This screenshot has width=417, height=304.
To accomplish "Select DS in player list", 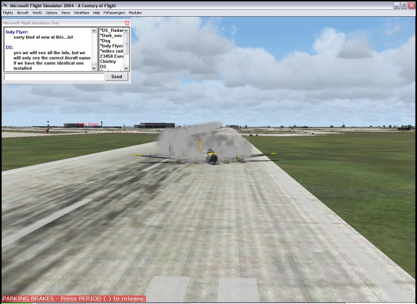I will point(103,67).
